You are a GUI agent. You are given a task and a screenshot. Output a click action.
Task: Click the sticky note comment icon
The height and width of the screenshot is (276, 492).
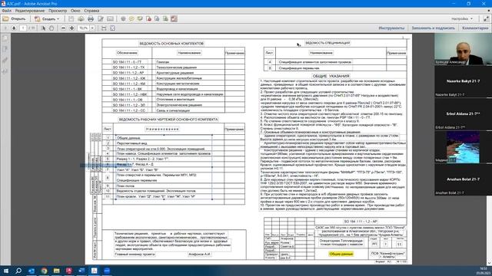pyautogui.click(x=131, y=18)
